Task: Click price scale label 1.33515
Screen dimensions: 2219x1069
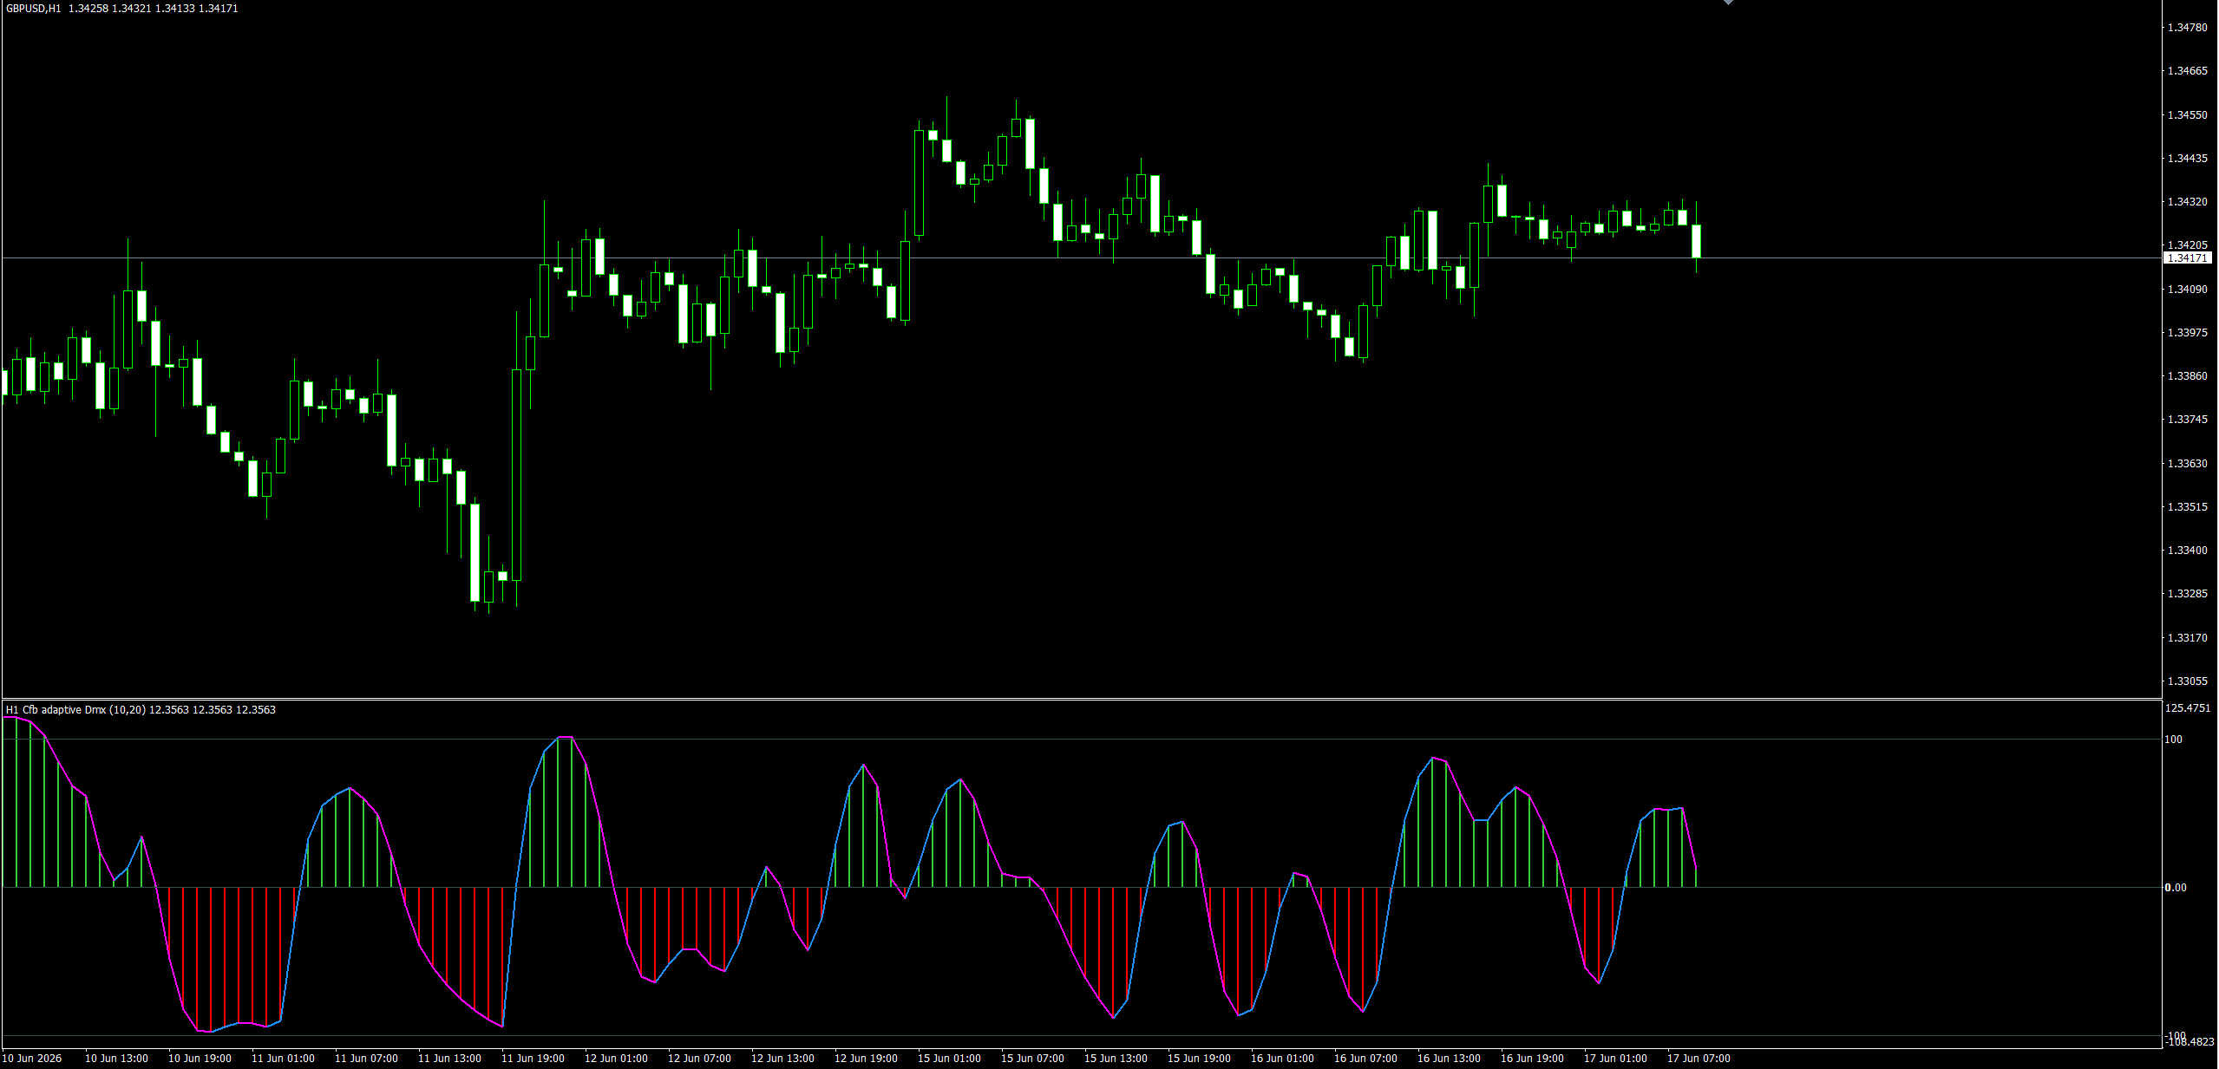Action: (2187, 507)
